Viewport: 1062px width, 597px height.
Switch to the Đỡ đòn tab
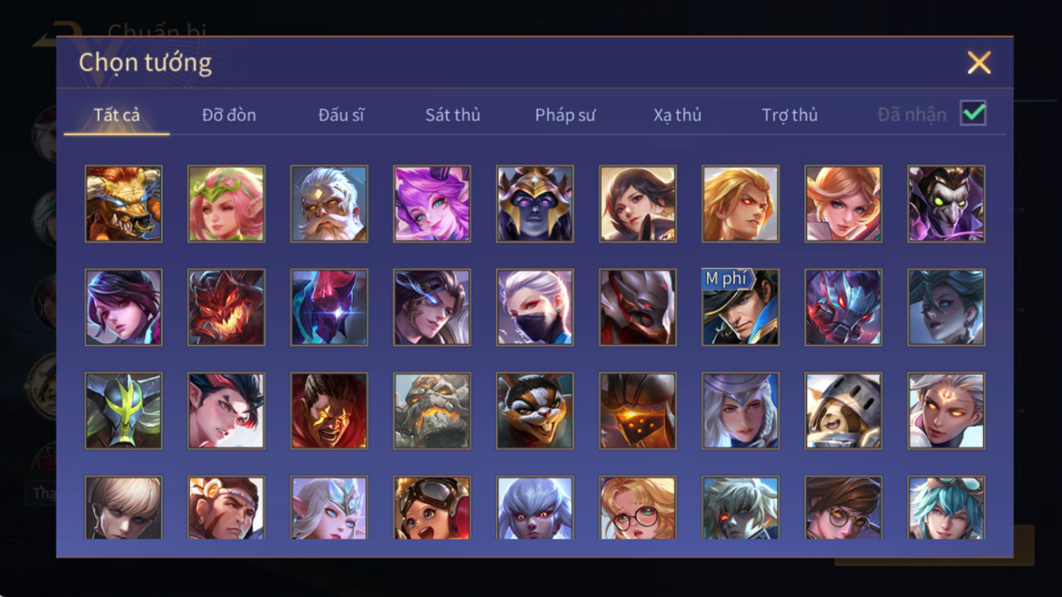(x=229, y=115)
